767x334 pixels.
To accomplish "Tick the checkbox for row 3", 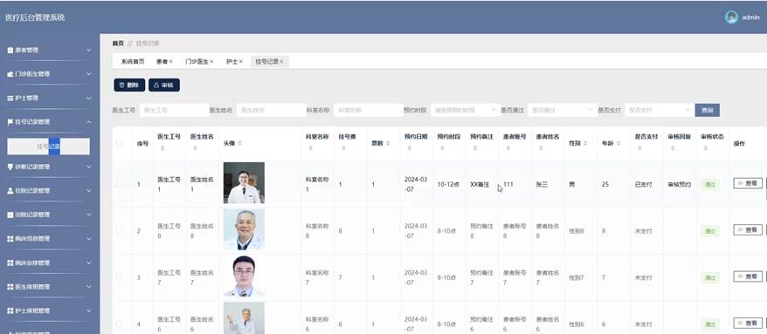I will (x=120, y=277).
